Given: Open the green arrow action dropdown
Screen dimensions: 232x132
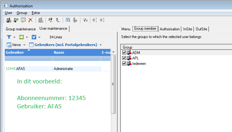Looking at the screenshot, I should pos(27,37).
